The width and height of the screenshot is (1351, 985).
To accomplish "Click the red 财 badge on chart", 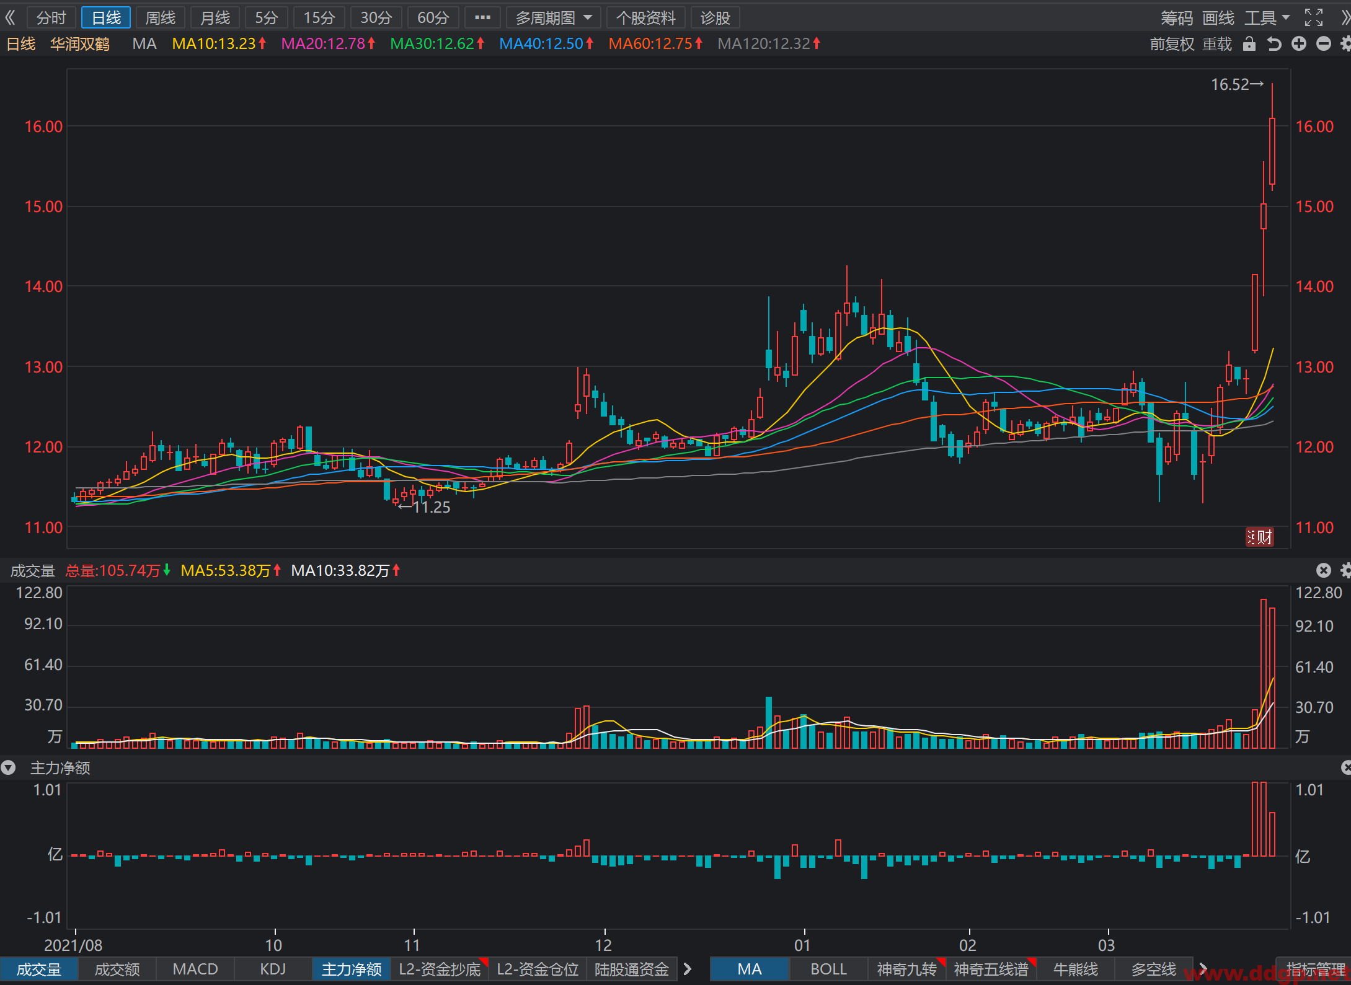I will [x=1260, y=537].
